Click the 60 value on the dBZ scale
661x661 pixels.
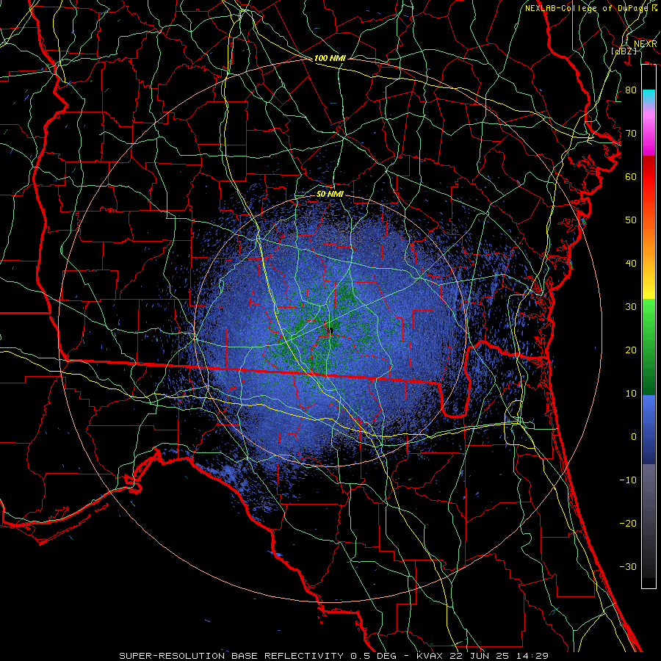tap(631, 176)
